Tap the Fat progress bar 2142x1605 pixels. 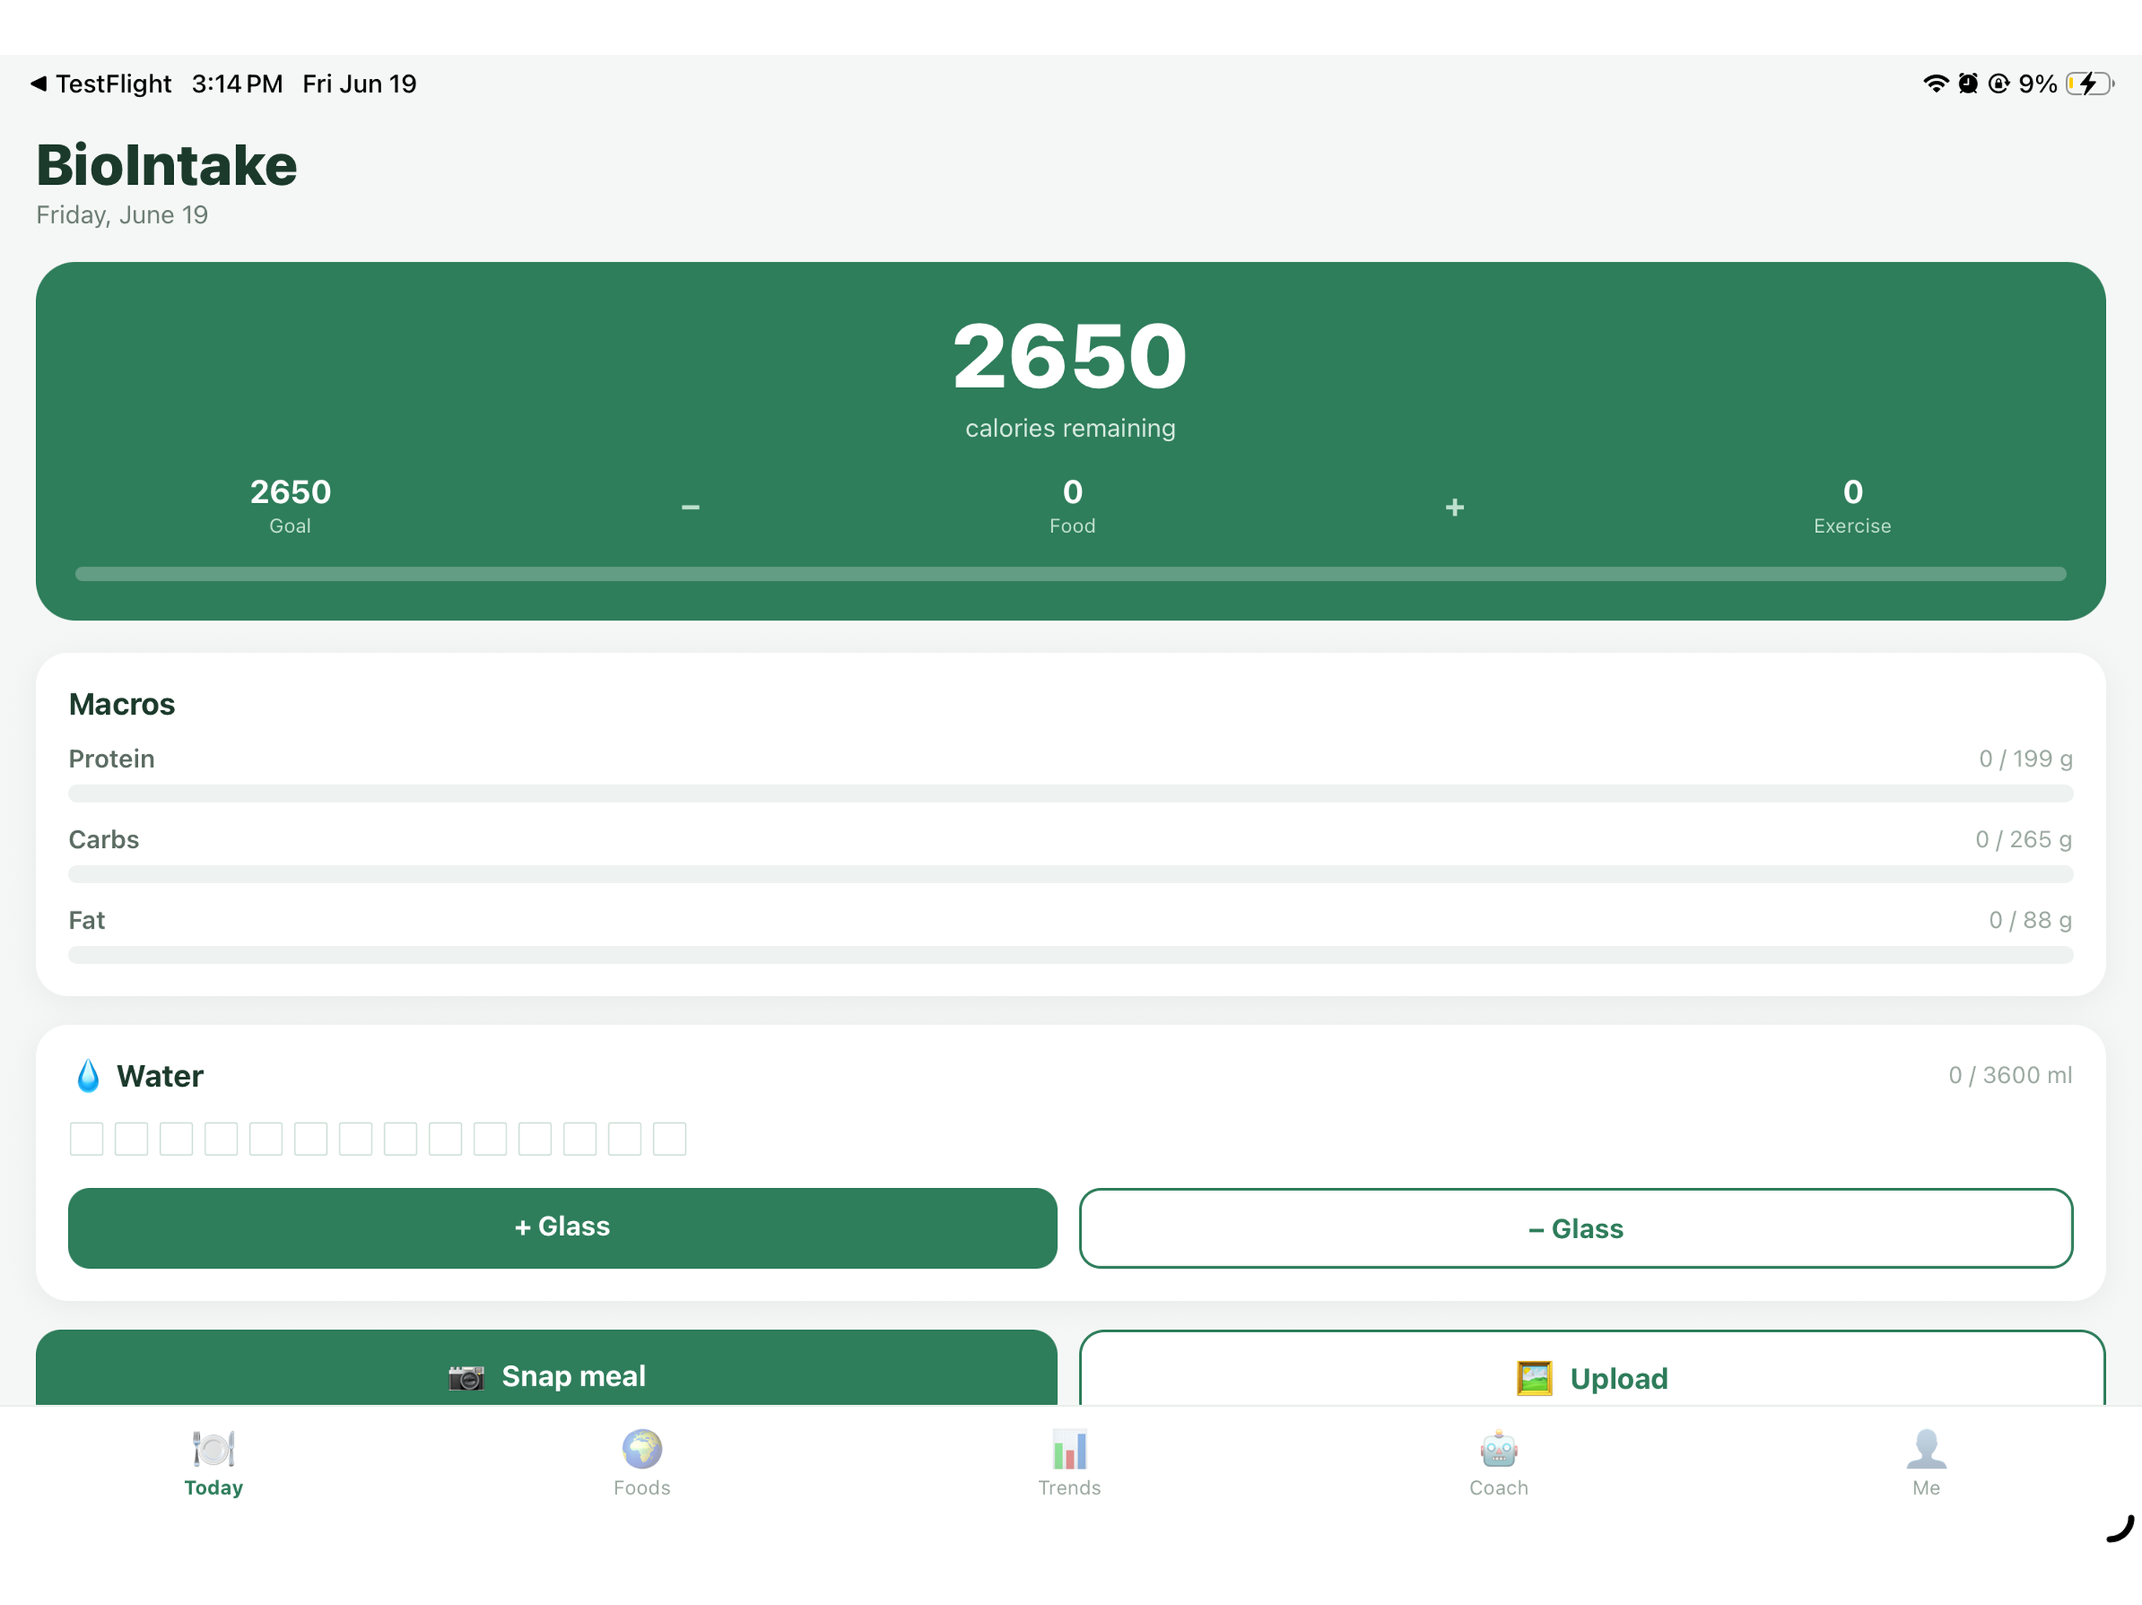tap(1071, 955)
